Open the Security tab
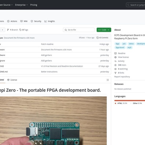The image size is (145, 145). (36, 21)
